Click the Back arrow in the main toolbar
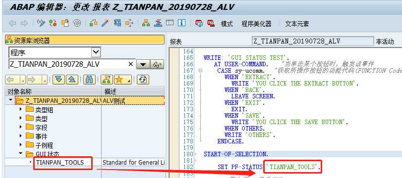Image resolution: width=402 pixels, height=178 pixels. coord(12,24)
